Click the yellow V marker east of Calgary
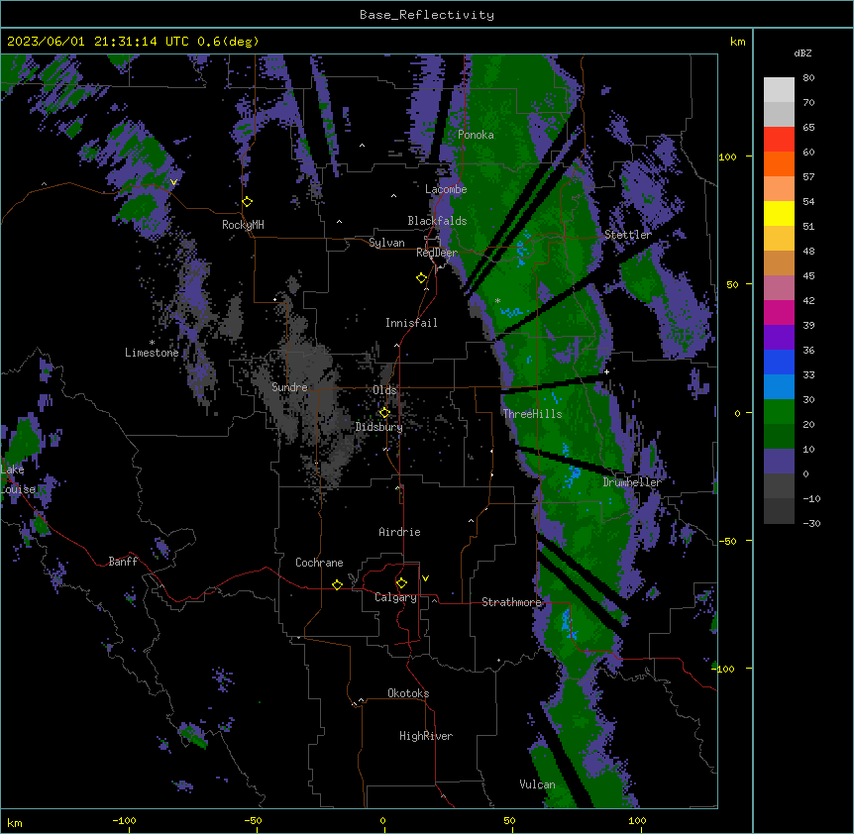854x834 pixels. [x=425, y=578]
